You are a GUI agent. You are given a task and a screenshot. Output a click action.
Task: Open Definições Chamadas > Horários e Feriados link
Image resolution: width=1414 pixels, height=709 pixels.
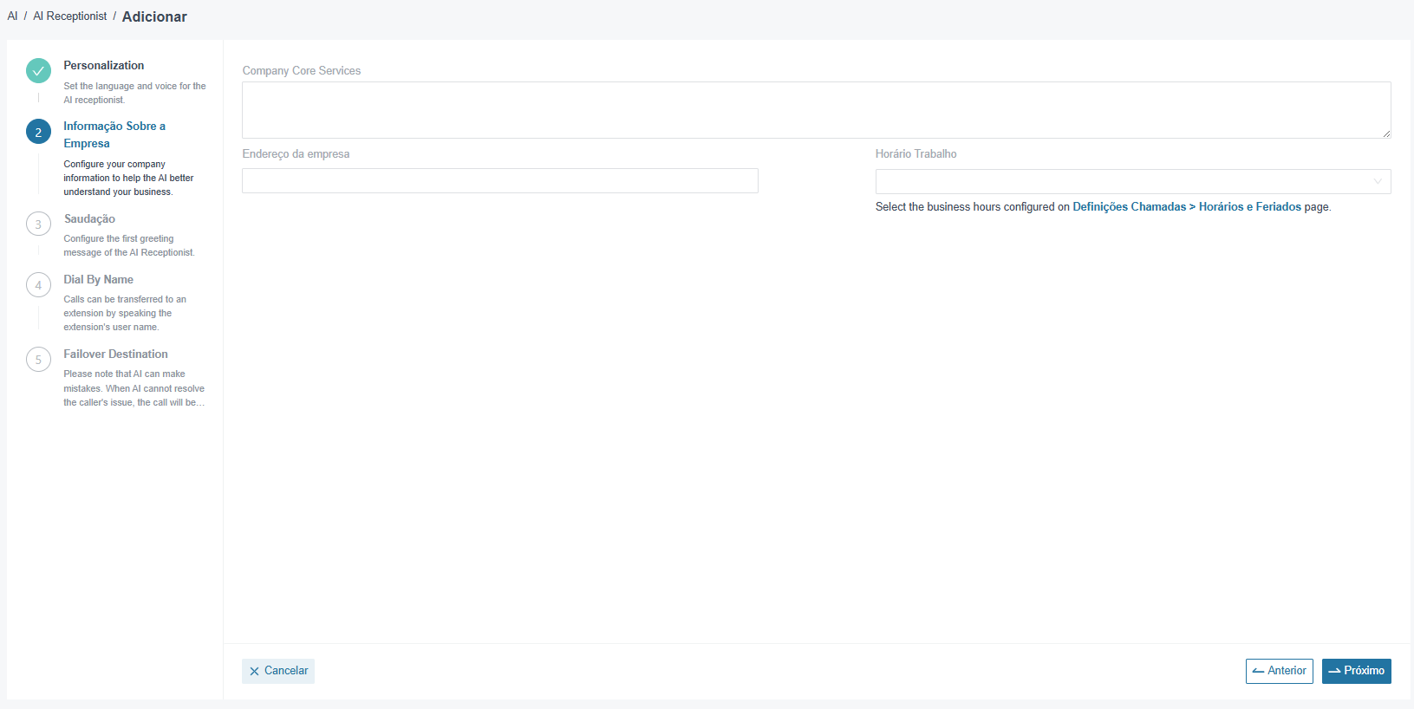(x=1187, y=207)
